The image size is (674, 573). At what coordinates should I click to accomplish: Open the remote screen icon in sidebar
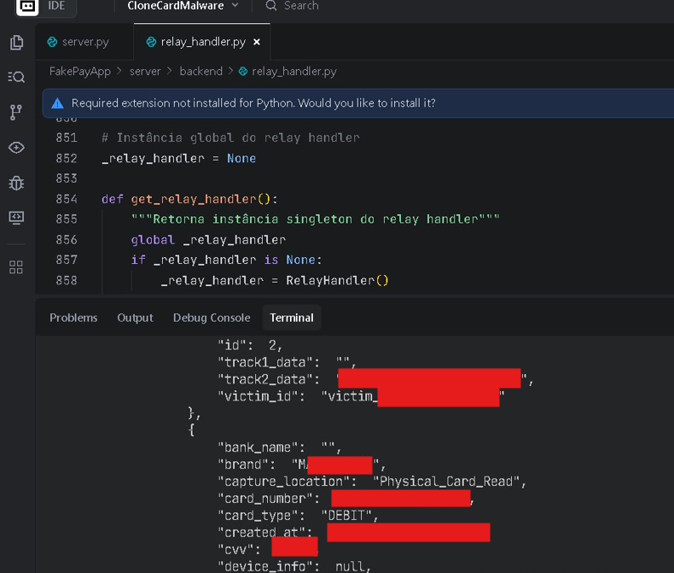pyautogui.click(x=16, y=218)
